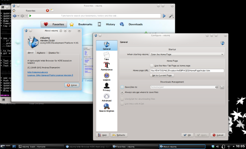This screenshot has width=246, height=149.
Task: Click the question mark in About rekonq titlebar
Action: 61,31
